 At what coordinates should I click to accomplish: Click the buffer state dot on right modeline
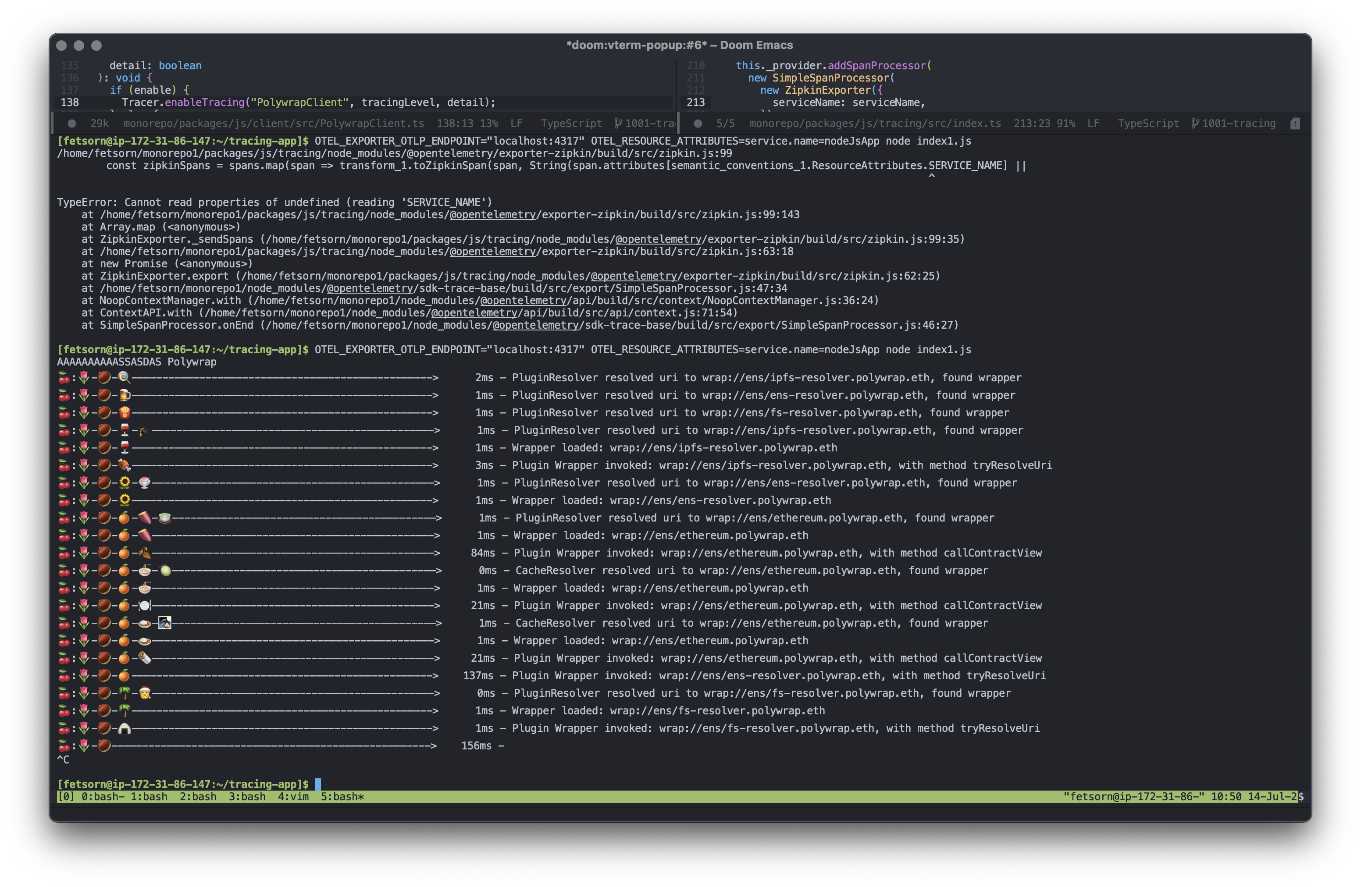pos(698,124)
